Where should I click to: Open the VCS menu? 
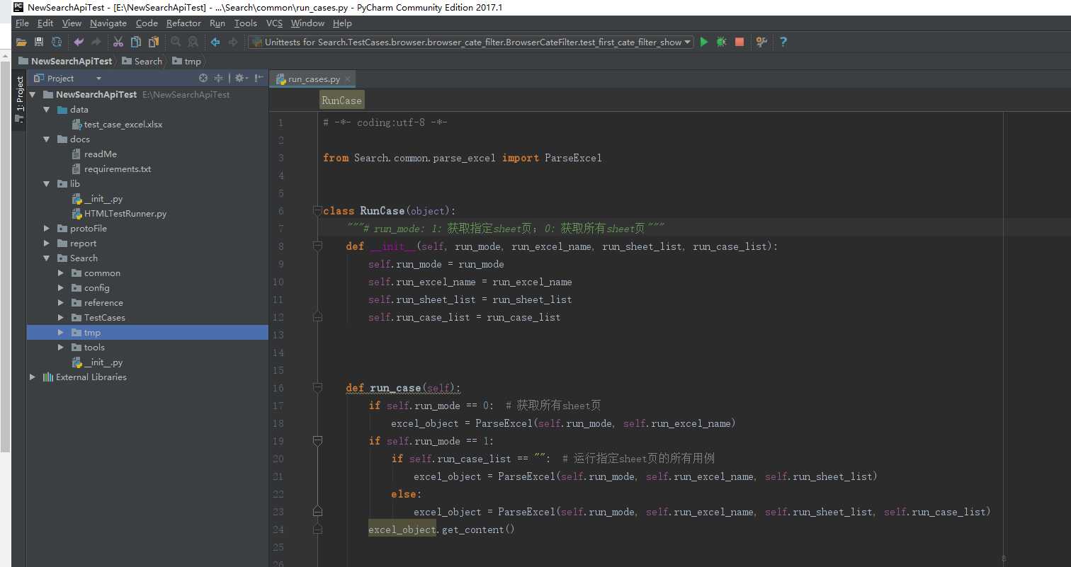pyautogui.click(x=274, y=23)
